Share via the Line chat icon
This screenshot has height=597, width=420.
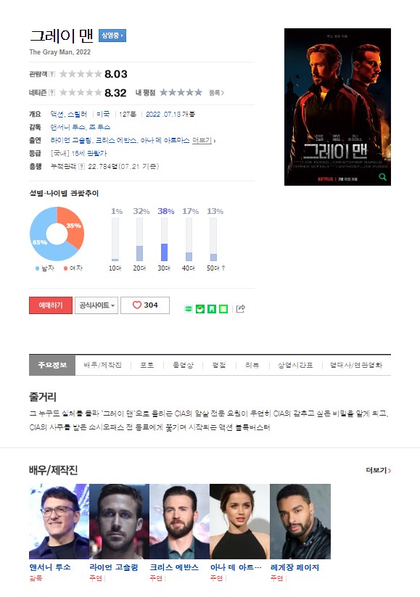tap(189, 309)
